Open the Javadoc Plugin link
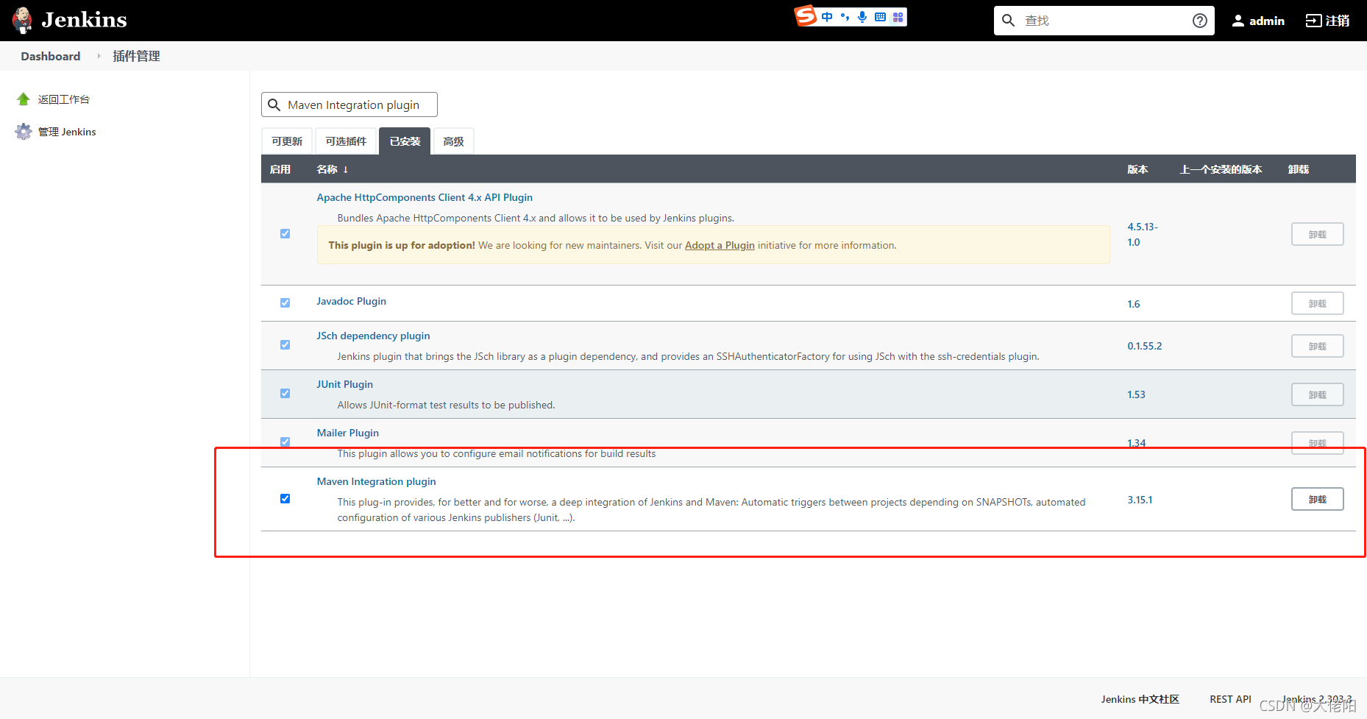Image resolution: width=1367 pixels, height=719 pixels. click(x=351, y=301)
